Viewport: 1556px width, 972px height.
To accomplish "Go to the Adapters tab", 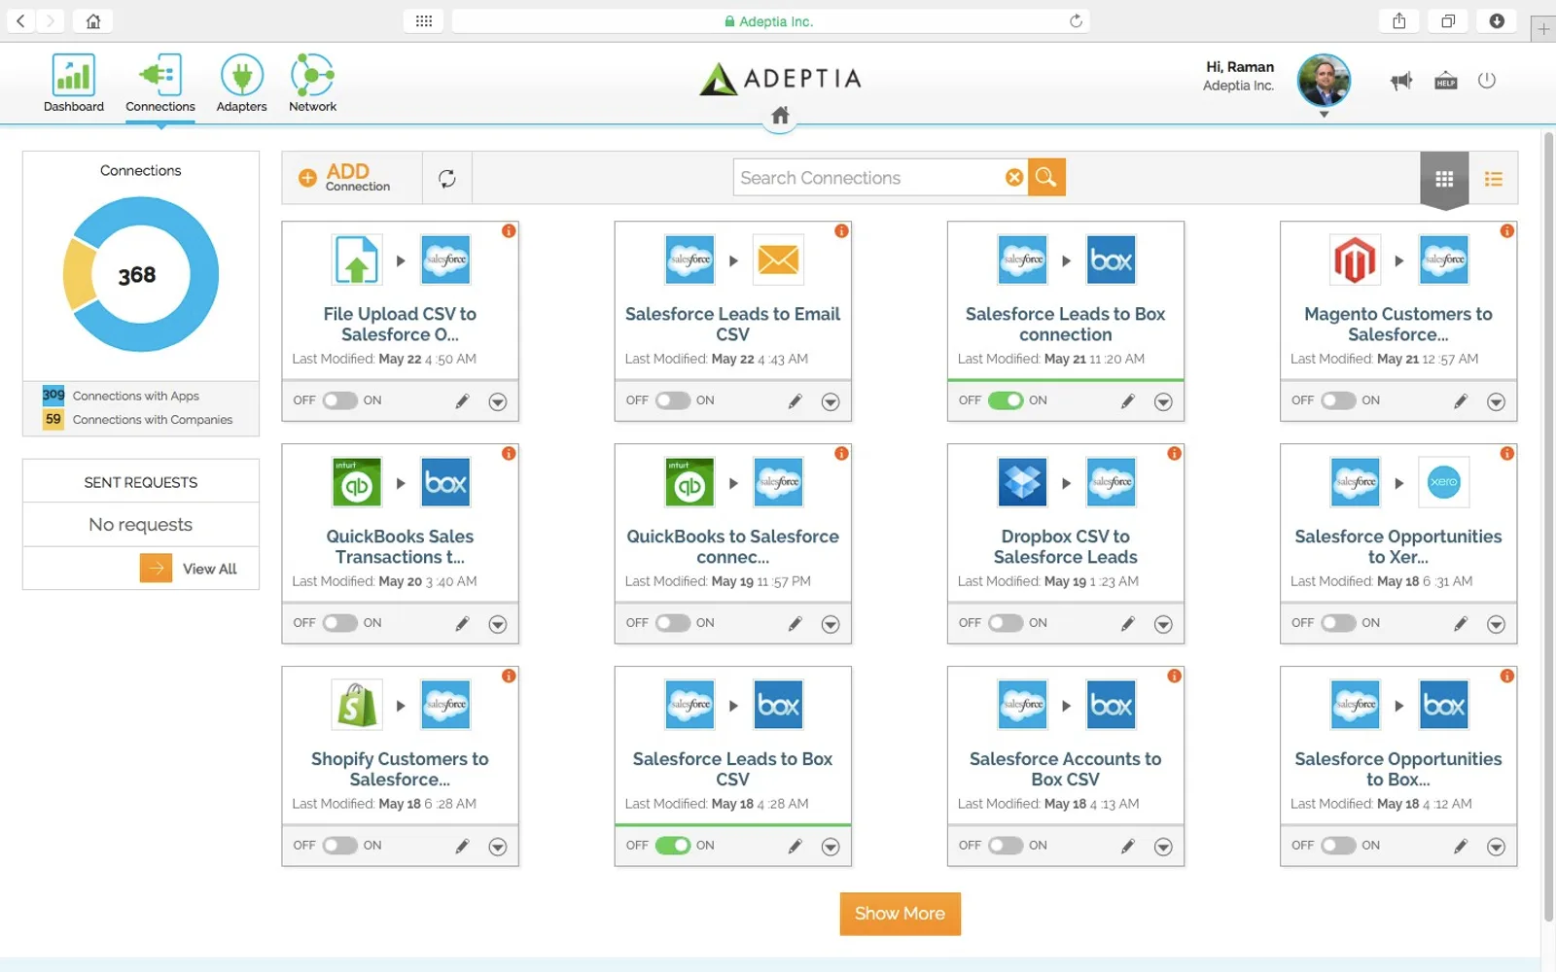I will pos(241,84).
